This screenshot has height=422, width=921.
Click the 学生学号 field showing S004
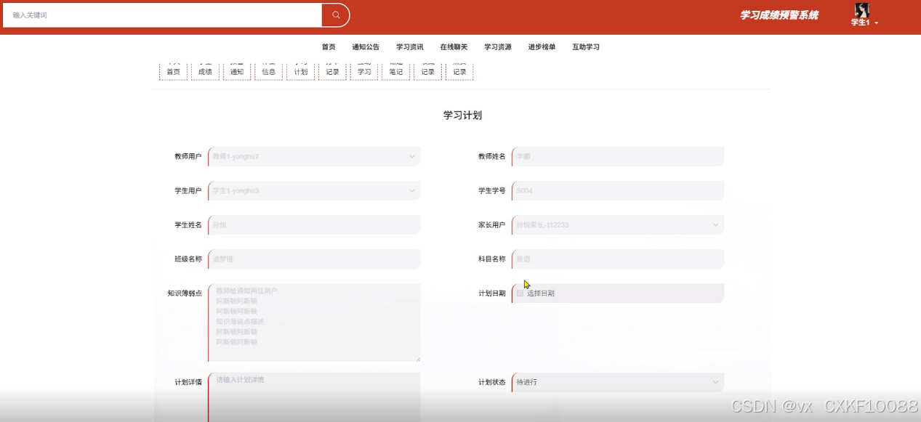point(618,190)
